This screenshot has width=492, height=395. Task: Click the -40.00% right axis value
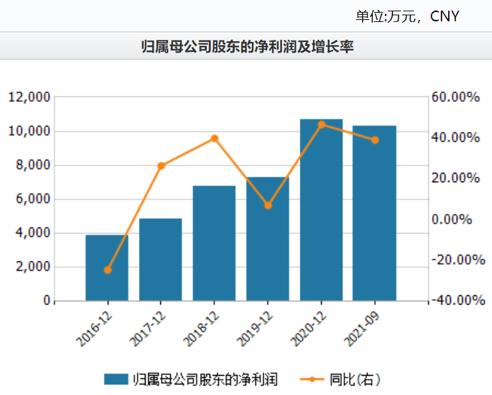point(459,301)
